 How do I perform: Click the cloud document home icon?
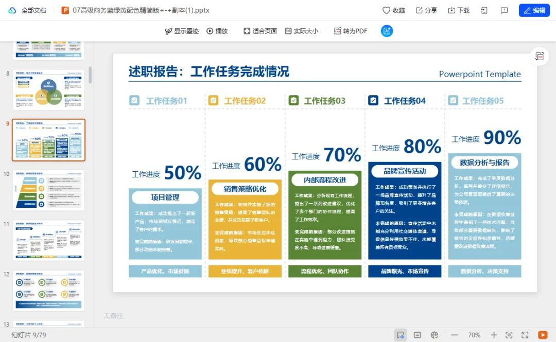click(12, 10)
